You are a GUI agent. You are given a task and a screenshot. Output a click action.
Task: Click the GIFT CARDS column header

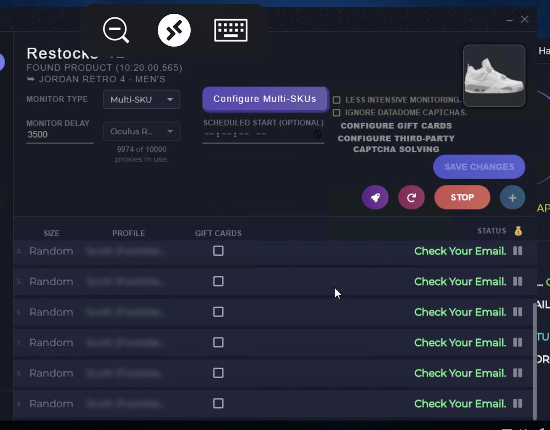[x=218, y=233]
